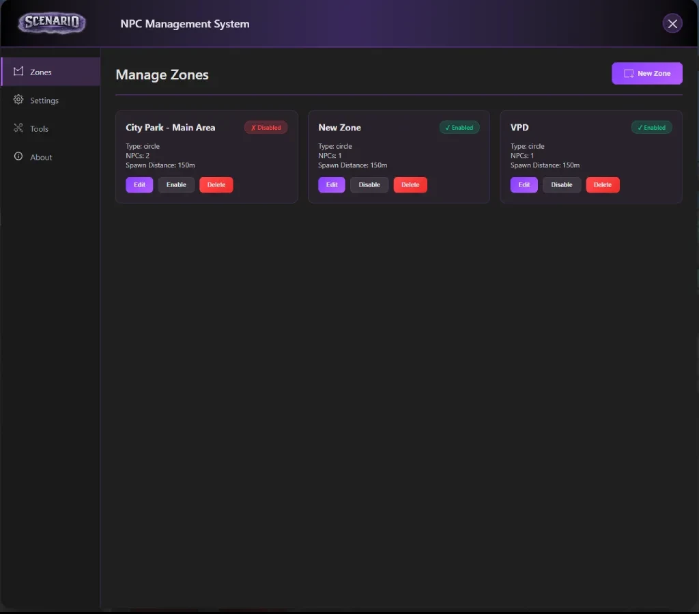
Task: Click the Settings gear icon in sidebar
Action: (18, 100)
